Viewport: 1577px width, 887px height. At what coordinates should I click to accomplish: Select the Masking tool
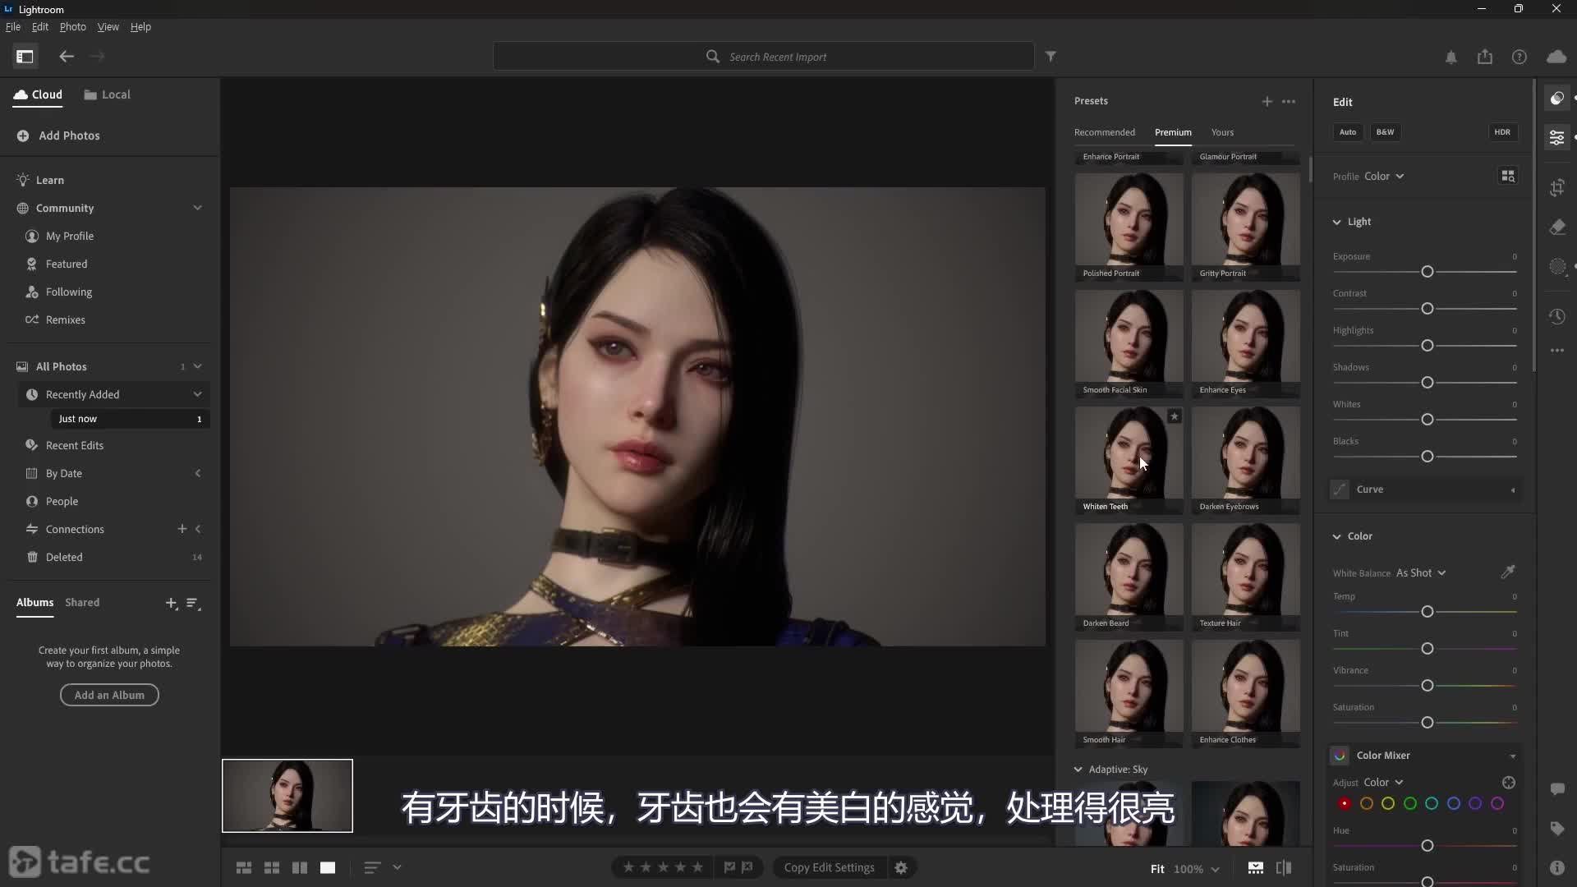coord(1557,267)
